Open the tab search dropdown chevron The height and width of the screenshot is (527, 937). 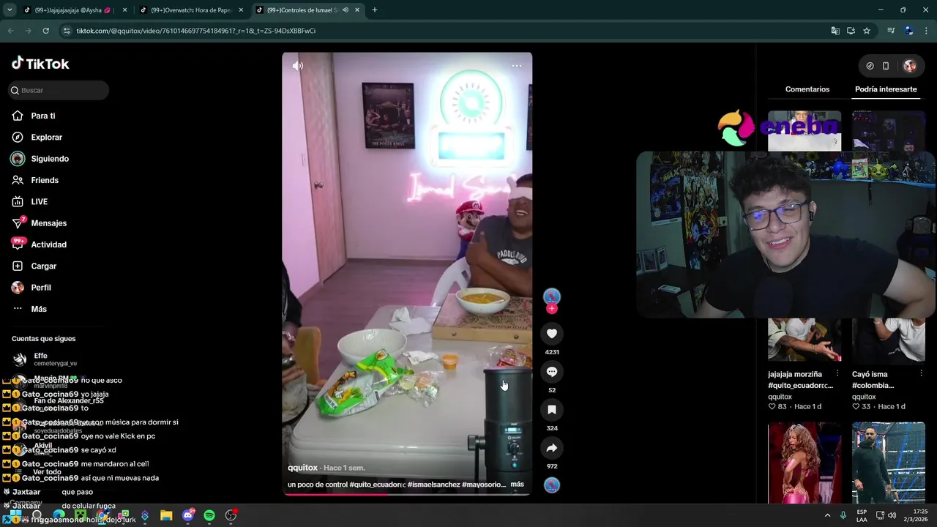10,10
